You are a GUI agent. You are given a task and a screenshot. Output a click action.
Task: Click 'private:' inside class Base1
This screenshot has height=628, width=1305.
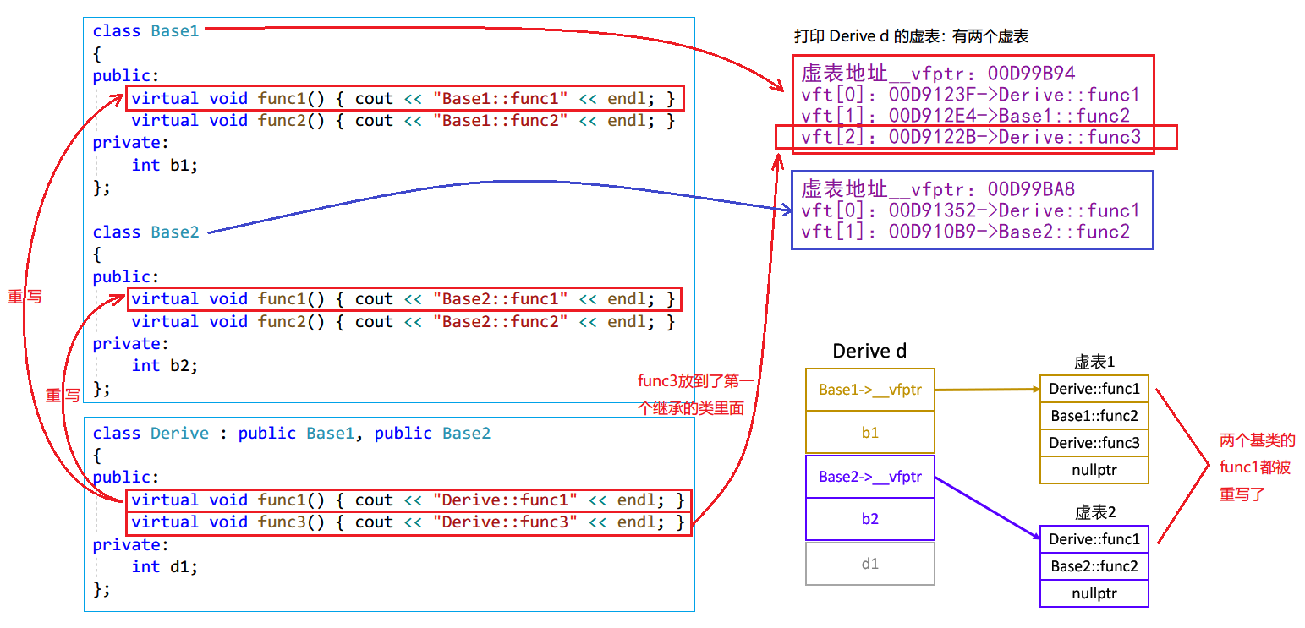pyautogui.click(x=131, y=143)
